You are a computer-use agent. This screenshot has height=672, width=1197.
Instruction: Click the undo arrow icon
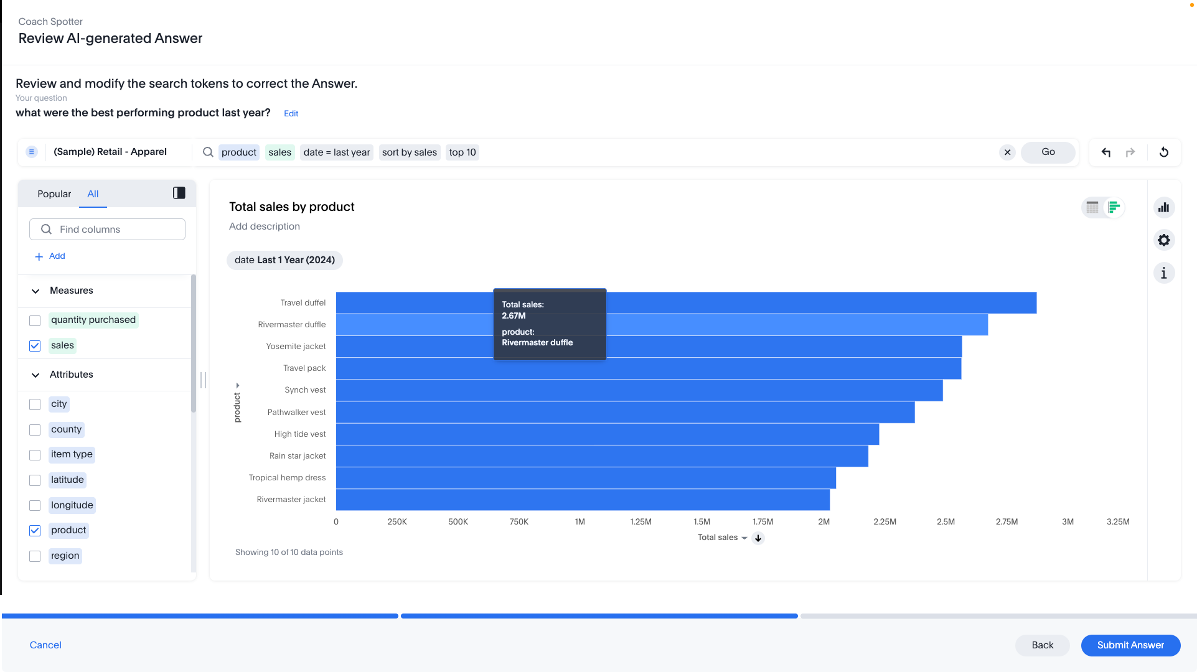(x=1105, y=152)
